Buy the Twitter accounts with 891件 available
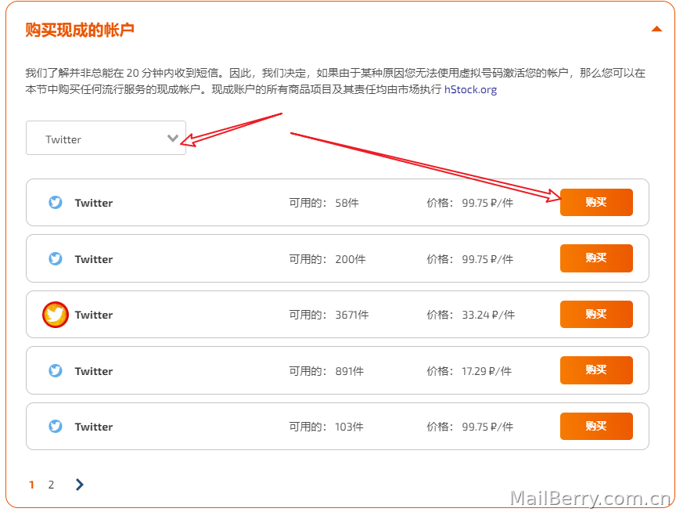Viewport: 676px width, 512px height. click(596, 370)
